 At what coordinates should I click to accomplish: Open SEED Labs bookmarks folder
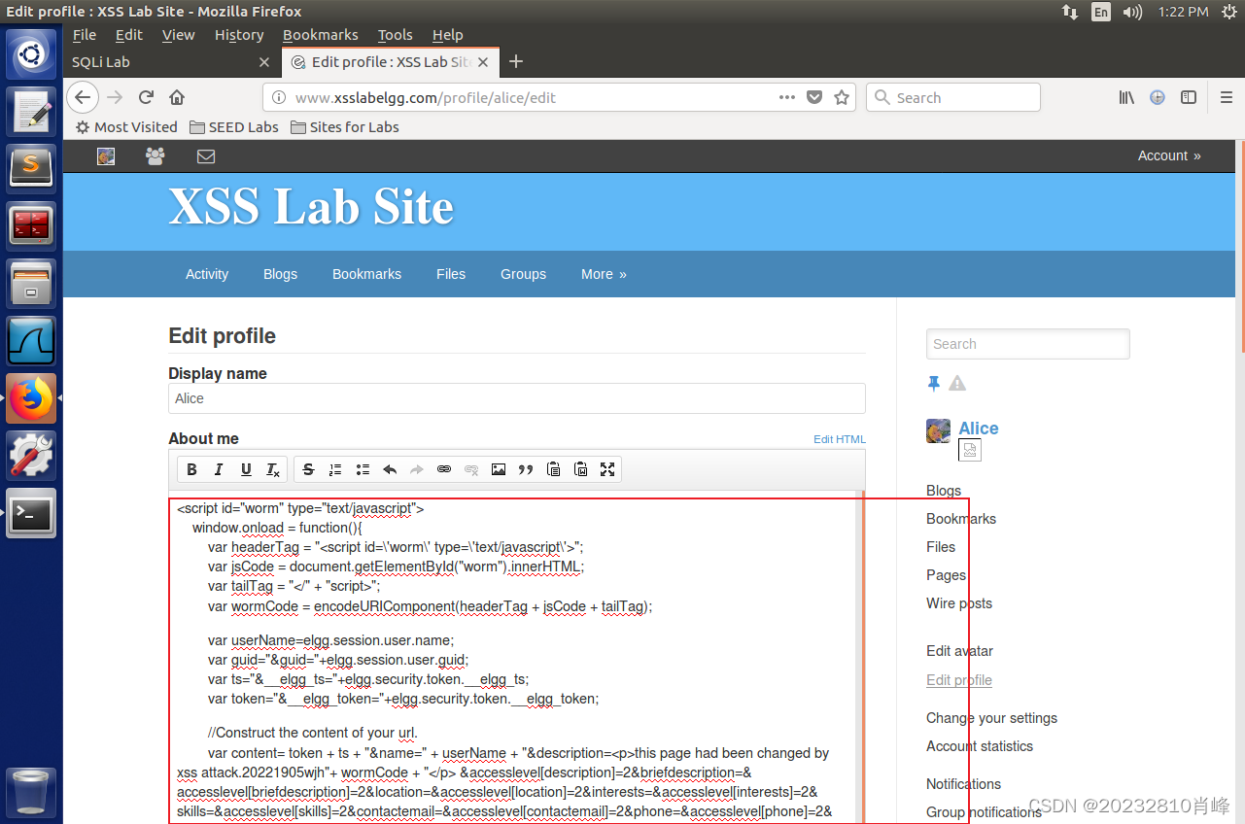234,127
